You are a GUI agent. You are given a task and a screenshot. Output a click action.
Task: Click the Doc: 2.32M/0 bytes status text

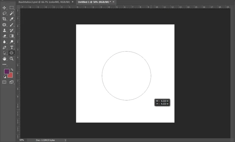click(x=45, y=140)
